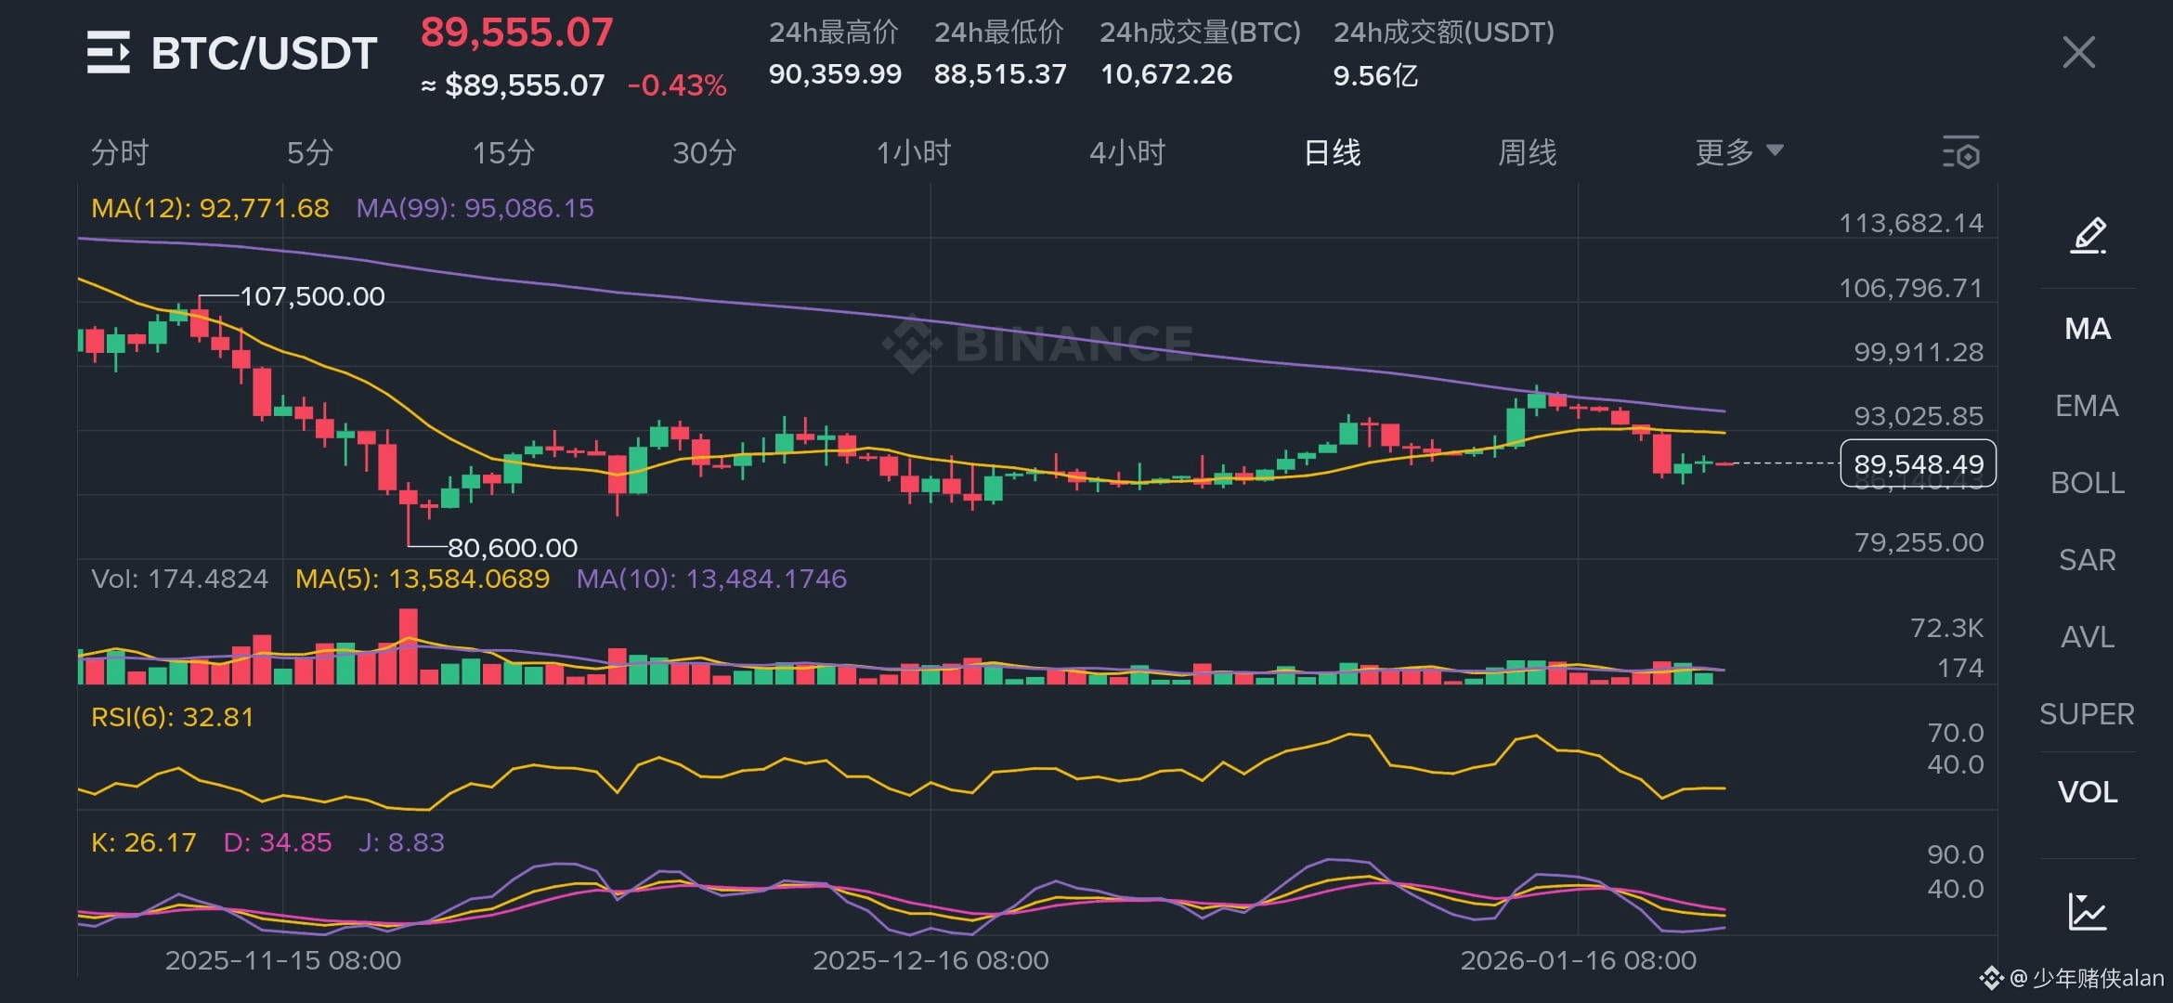
Task: Toggle the SAR indicator
Action: (2088, 560)
